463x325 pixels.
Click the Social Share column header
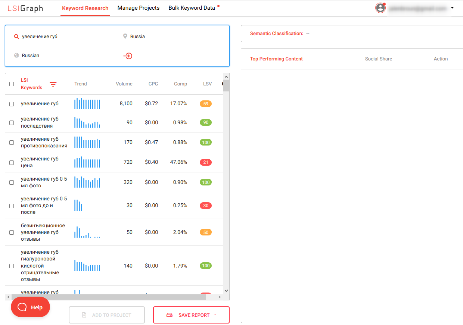click(x=379, y=59)
